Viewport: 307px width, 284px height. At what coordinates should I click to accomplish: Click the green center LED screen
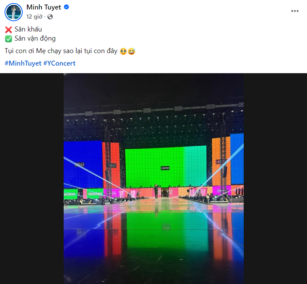tap(152, 159)
